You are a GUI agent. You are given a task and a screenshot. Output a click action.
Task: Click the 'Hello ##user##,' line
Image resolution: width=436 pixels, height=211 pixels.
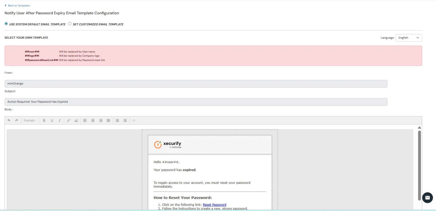point(166,162)
